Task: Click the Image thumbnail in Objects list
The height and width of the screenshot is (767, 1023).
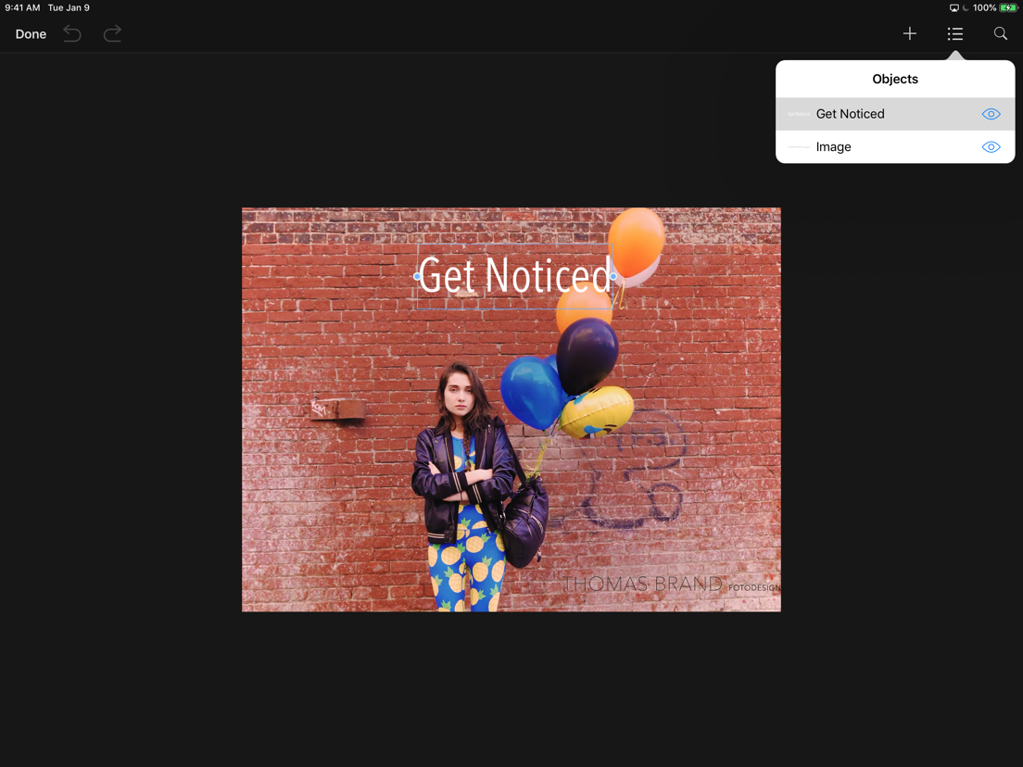Action: click(799, 146)
